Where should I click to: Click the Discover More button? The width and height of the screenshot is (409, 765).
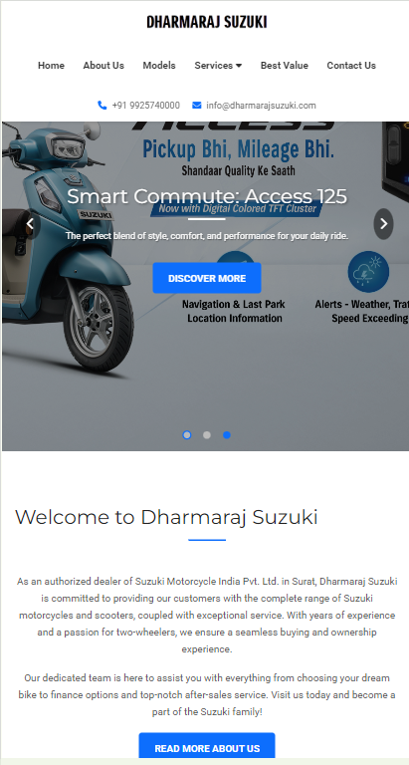point(207,278)
